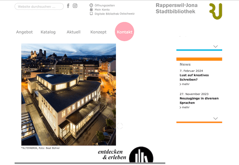Click the faint slideshow arrow on the photo
The image size is (239, 165).
click(119, 126)
